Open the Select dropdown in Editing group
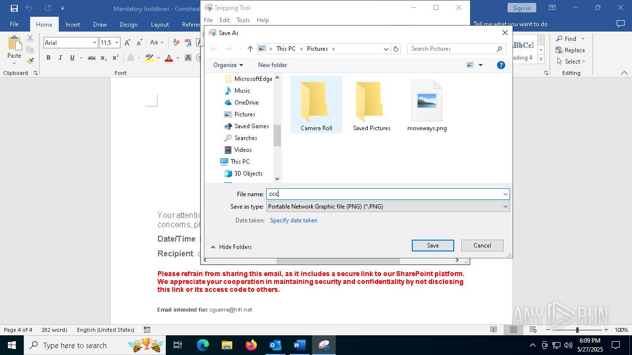 coord(571,61)
